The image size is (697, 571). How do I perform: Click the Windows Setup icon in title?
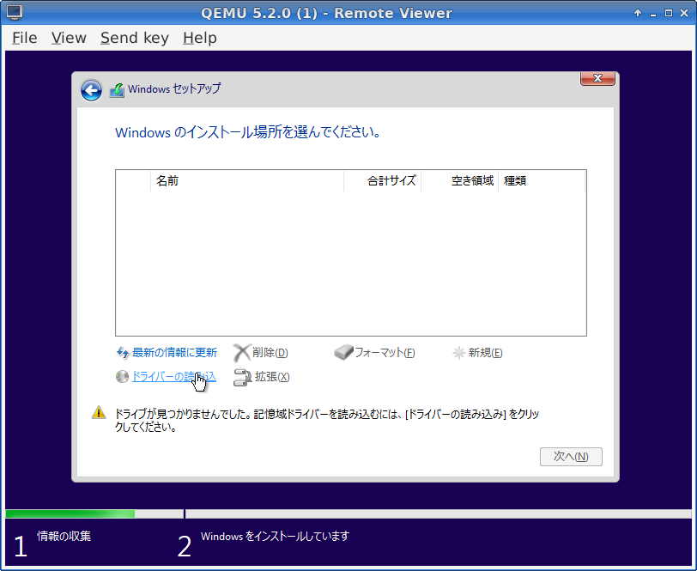coord(117,90)
